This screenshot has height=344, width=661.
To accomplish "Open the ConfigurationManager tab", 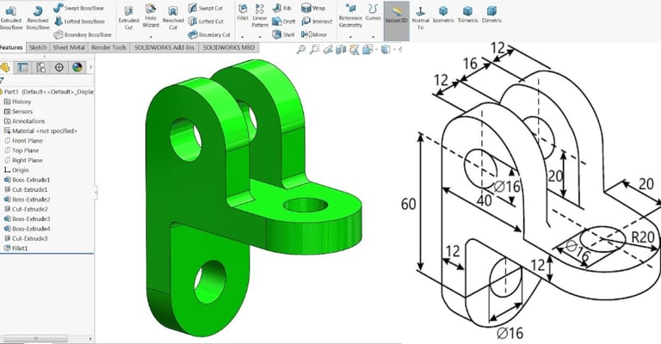I will tap(41, 67).
